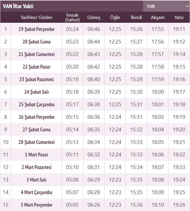Click the 22 Şubat Pazar row date
Viewport: 190px width, 211px height.
(x=36, y=67)
